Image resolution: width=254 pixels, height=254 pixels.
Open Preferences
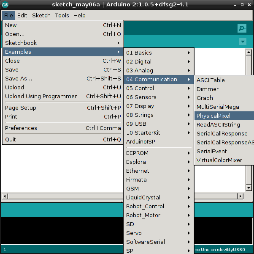pyautogui.click(x=63, y=128)
